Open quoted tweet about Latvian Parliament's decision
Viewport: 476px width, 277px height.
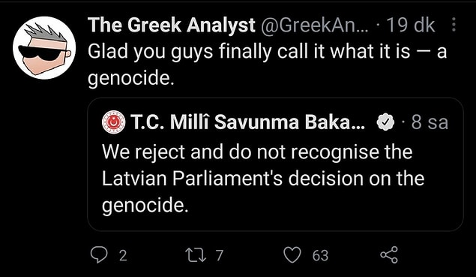(275, 164)
